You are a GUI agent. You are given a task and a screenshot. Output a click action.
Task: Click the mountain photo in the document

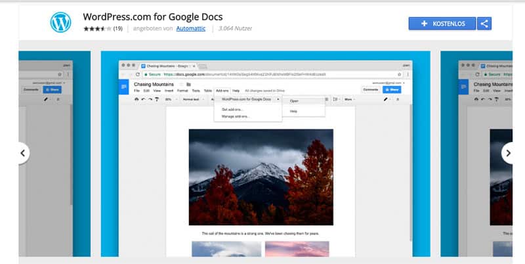(x=261, y=176)
